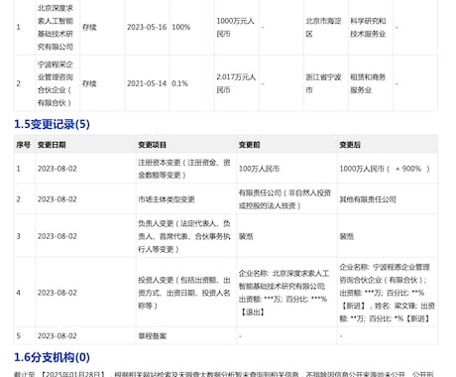Viewport: 456px width, 377px height.
Task: Click the 1.6分支机构(0) section heading
Action: coord(52,357)
